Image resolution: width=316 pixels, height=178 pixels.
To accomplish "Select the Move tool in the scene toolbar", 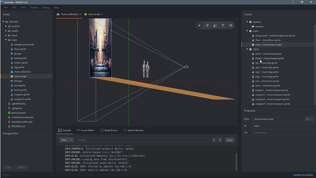I will (x=199, y=25).
